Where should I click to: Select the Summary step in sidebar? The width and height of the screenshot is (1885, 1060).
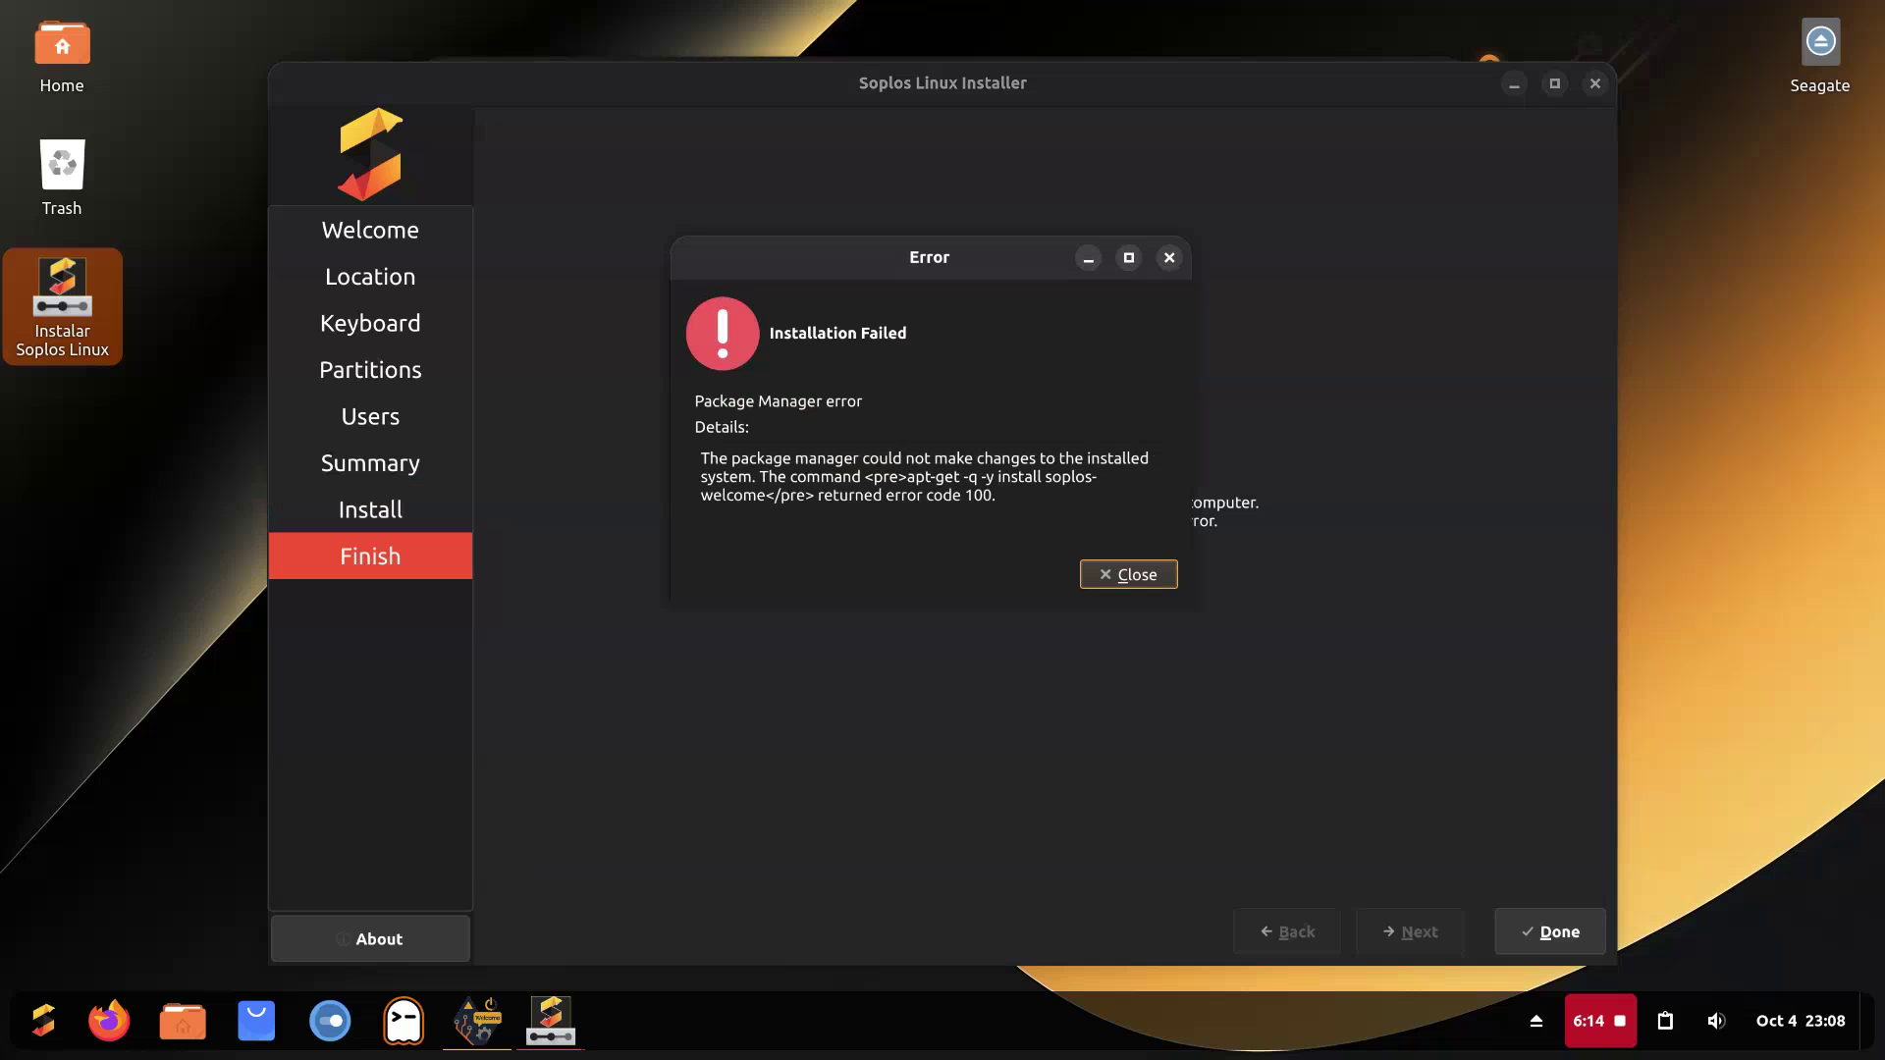pos(370,463)
